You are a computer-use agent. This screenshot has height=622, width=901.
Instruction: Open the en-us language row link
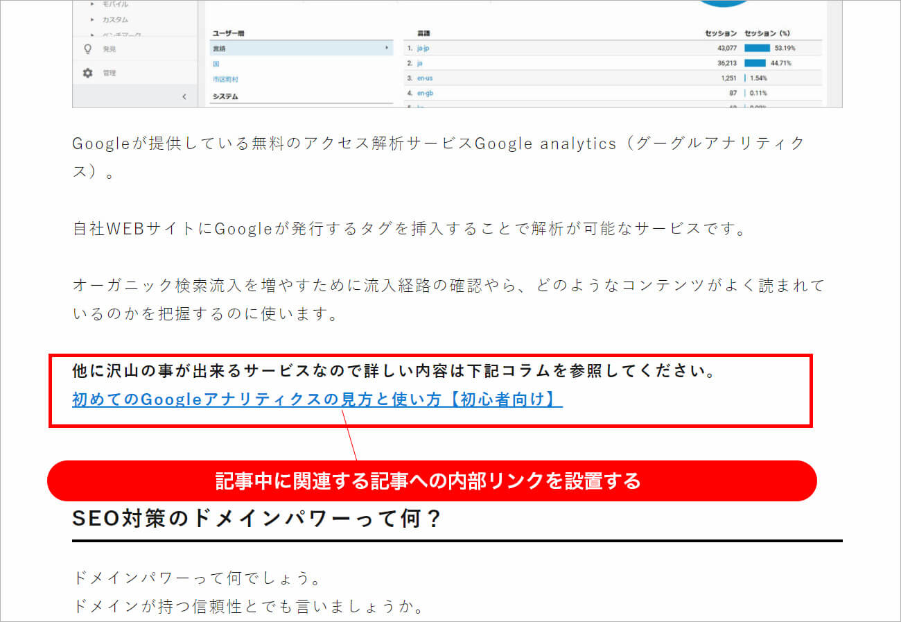[425, 78]
